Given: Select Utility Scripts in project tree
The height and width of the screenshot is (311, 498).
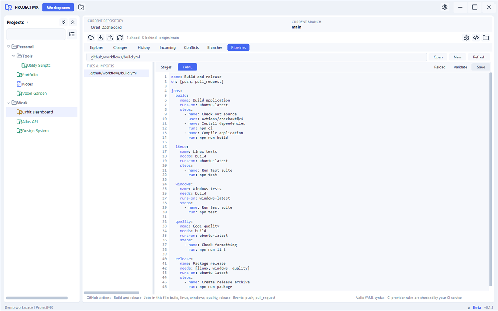Looking at the screenshot, I should (39, 66).
